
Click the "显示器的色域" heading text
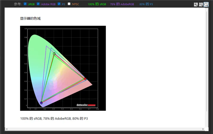pos(30,19)
